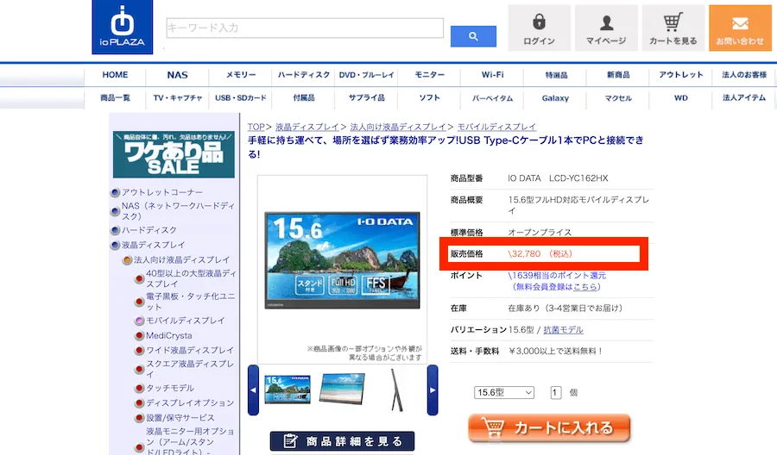Select the first 15.6 front-view thumbnail
The height and width of the screenshot is (455, 777).
click(x=287, y=390)
